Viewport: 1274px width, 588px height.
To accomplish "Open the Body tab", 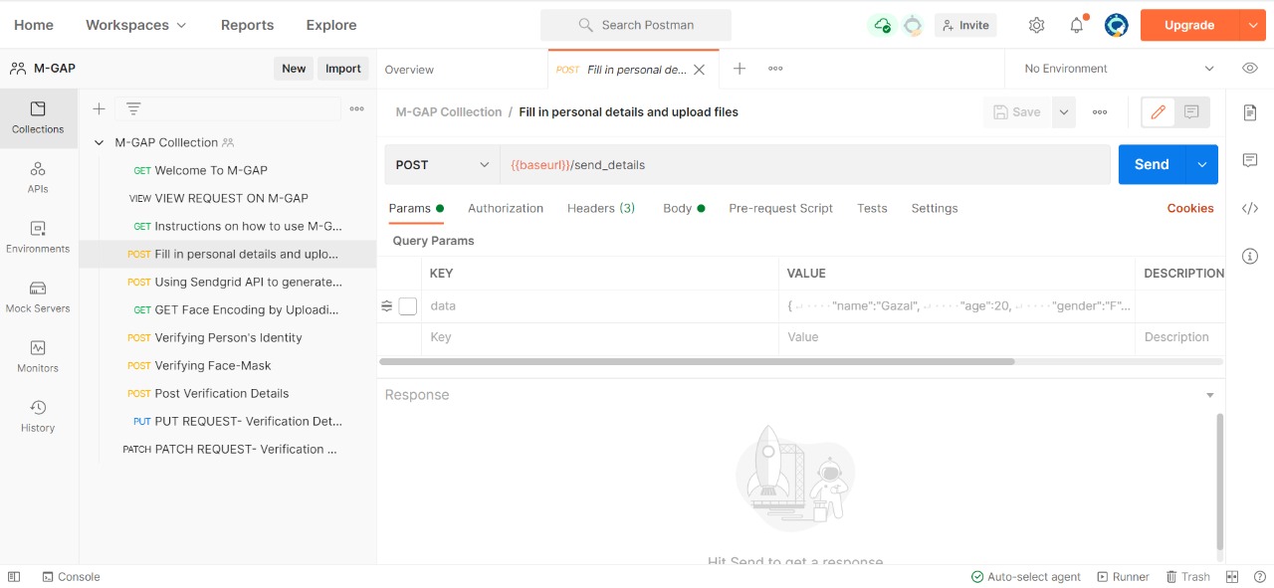I will tap(684, 208).
